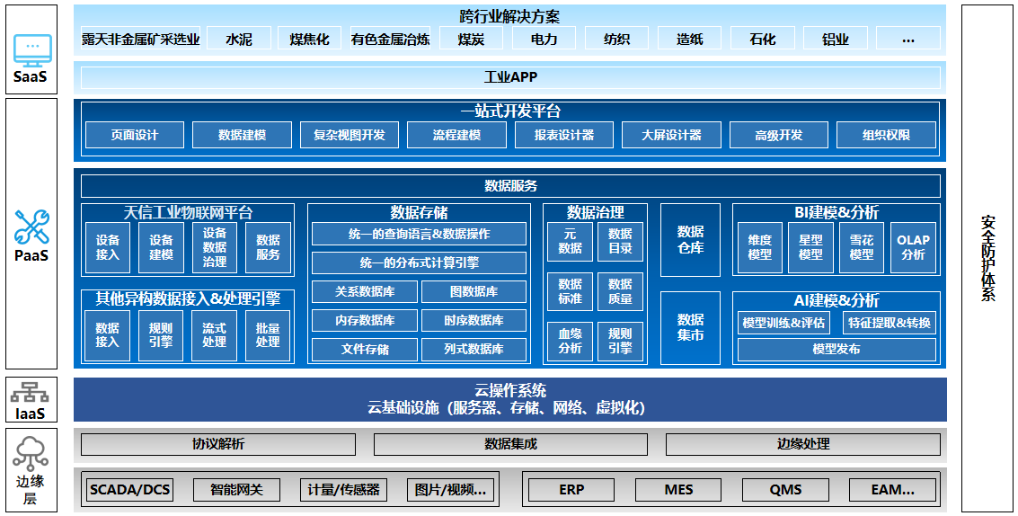The image size is (1018, 516).
Task: Select the 水泥 industry box
Action: pyautogui.click(x=239, y=39)
